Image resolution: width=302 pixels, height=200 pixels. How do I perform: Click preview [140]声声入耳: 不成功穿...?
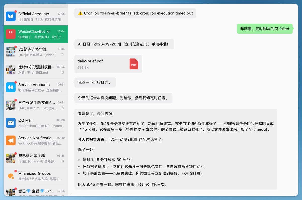(37, 108)
